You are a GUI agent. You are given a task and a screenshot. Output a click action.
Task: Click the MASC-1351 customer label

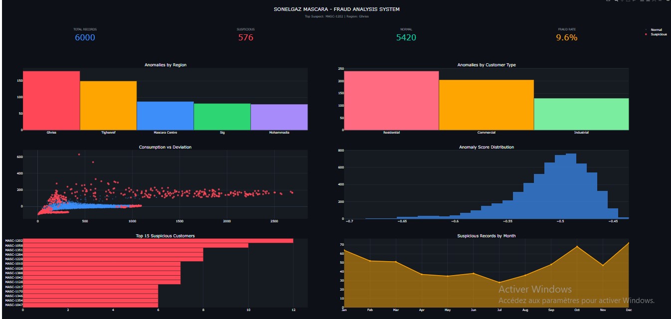click(x=13, y=250)
